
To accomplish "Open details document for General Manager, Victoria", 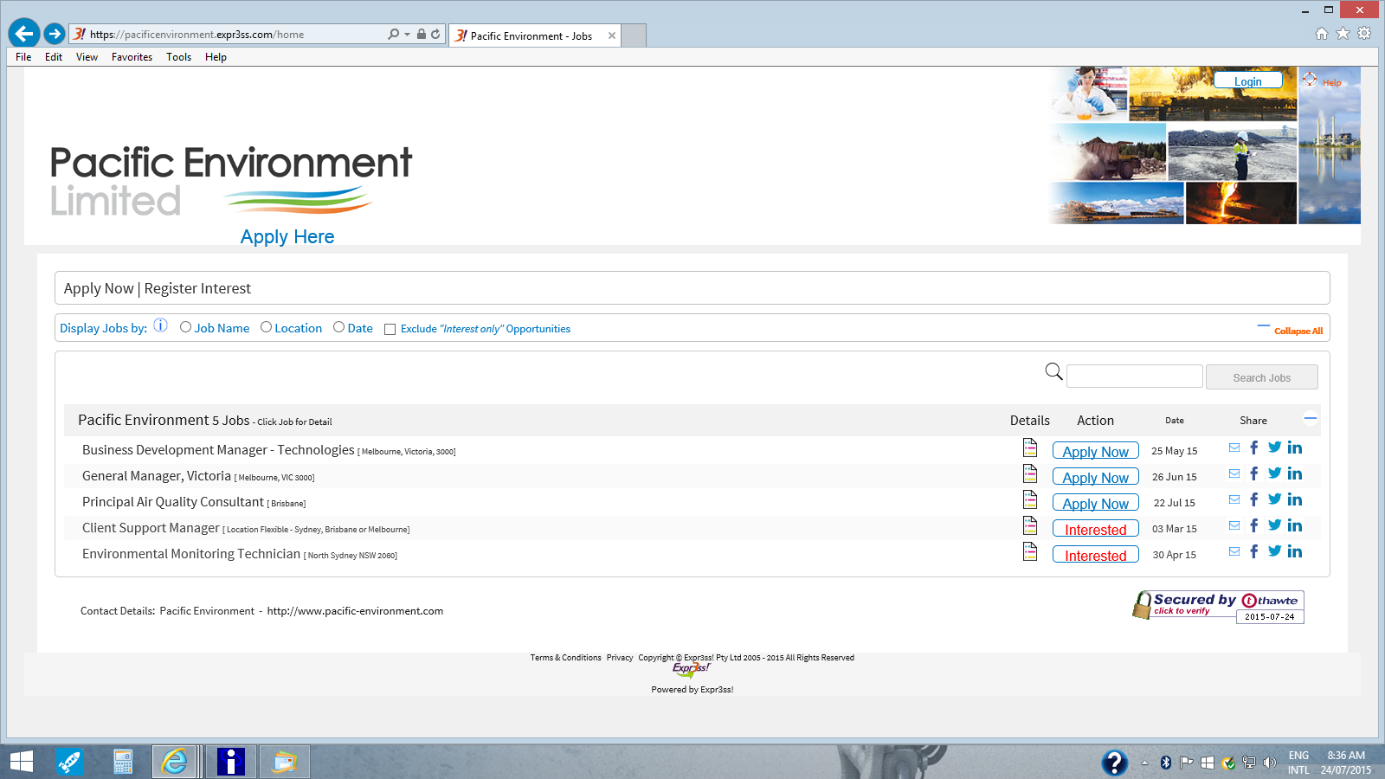I will tap(1030, 473).
